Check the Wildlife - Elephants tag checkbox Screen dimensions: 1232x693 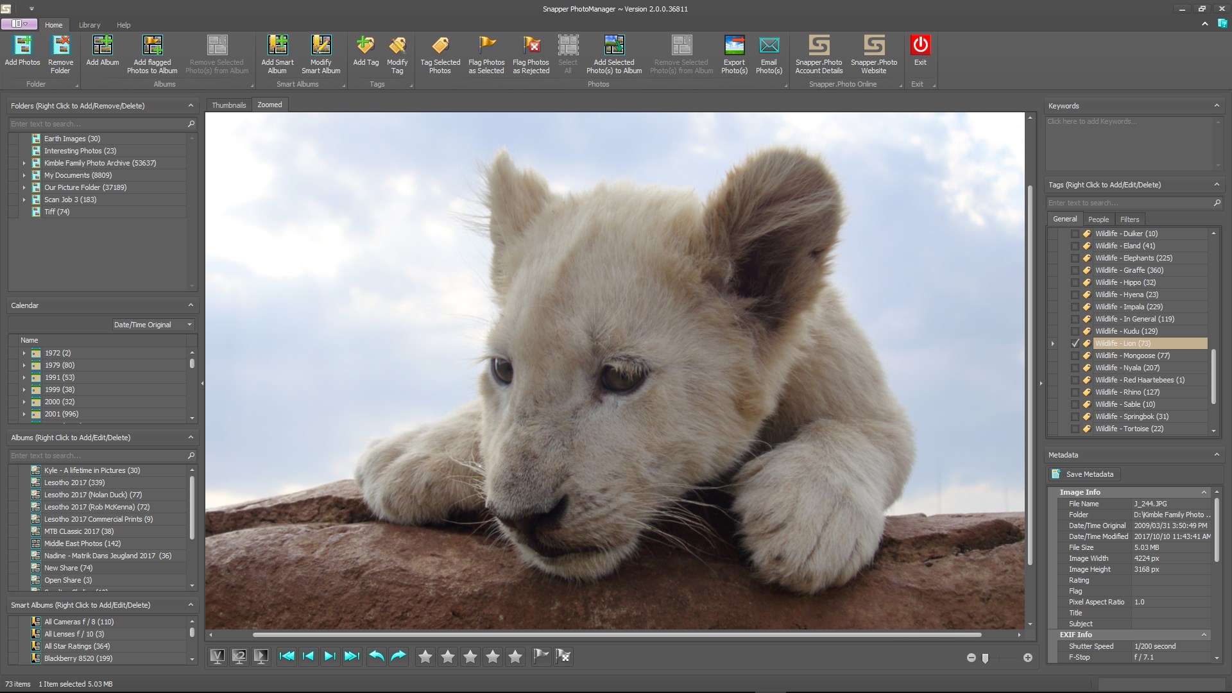(1075, 258)
